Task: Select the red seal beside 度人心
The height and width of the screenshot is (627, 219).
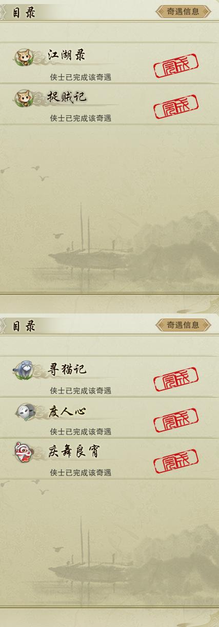Action: coord(176,421)
